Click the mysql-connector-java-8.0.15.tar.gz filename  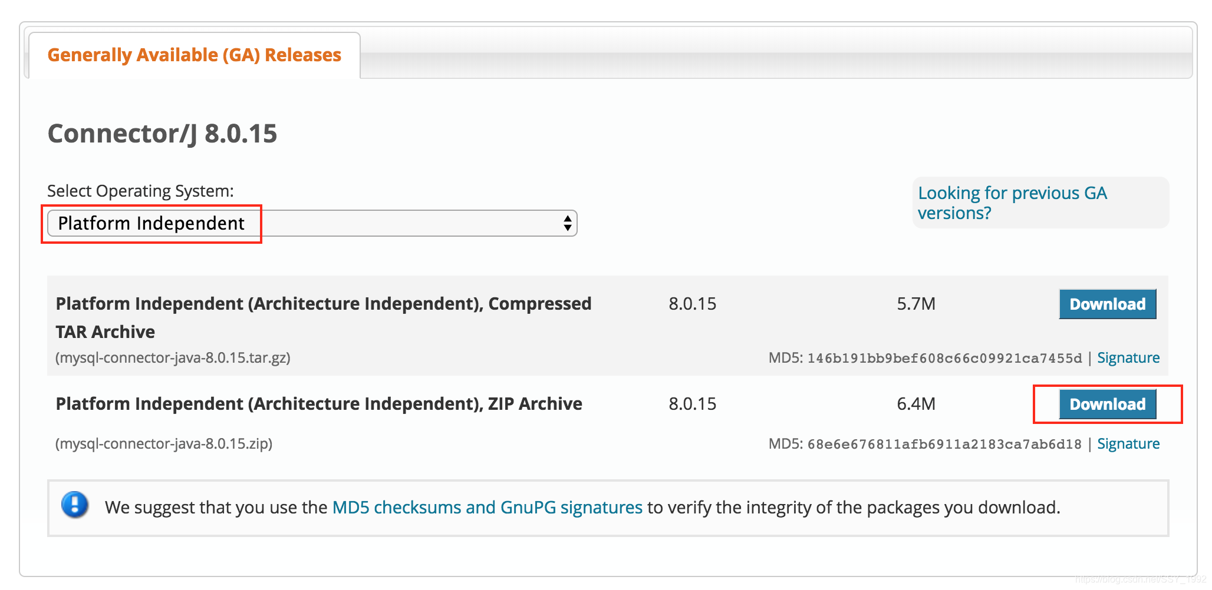(173, 357)
